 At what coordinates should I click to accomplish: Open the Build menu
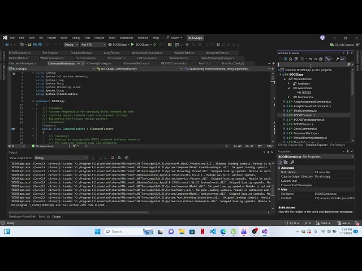(64, 38)
